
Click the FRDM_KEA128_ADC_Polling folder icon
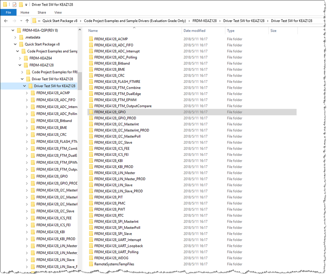91,57
